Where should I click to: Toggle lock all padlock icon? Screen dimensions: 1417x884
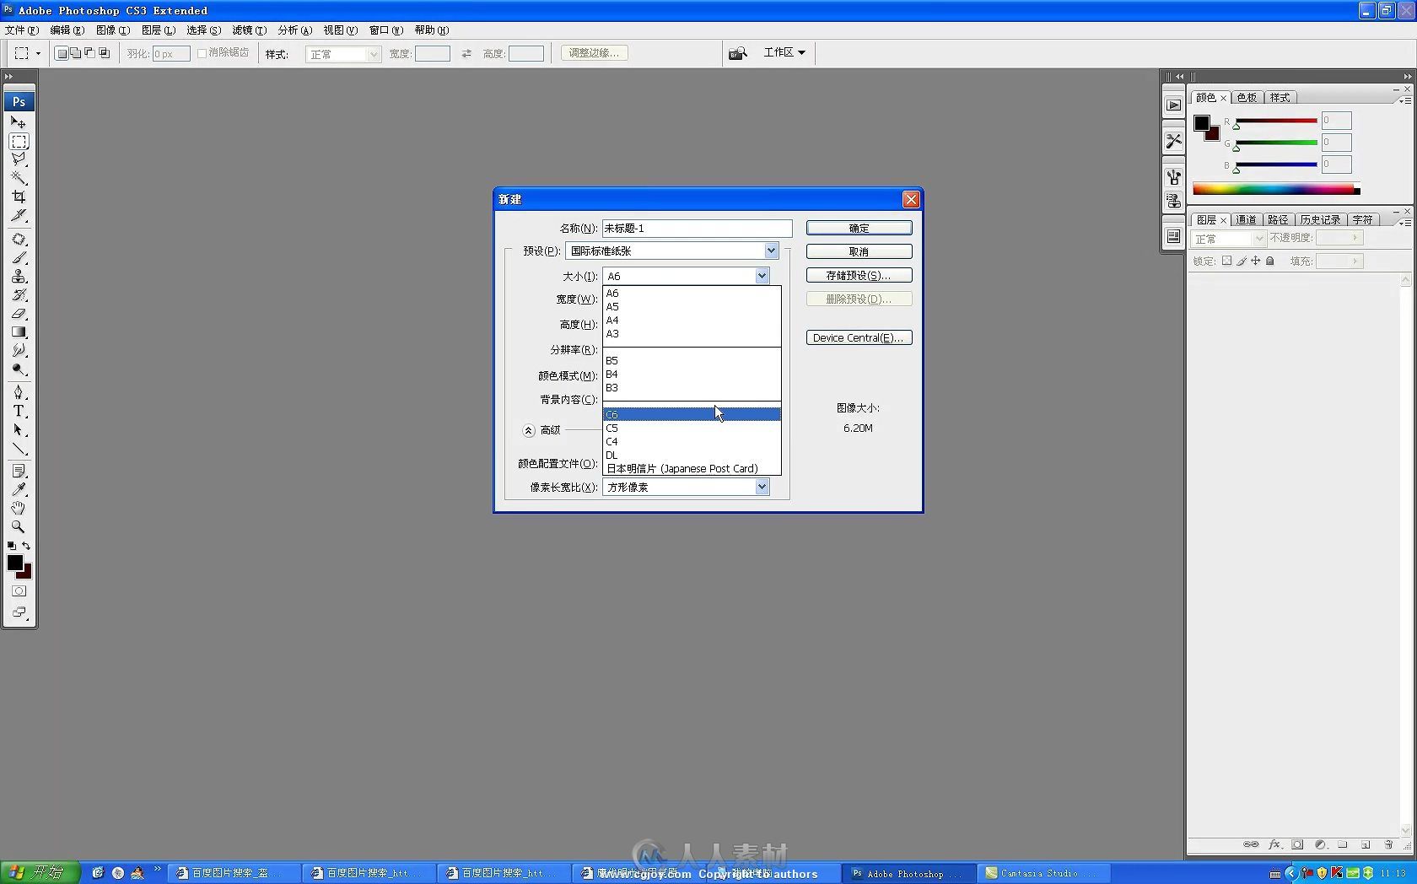tap(1269, 261)
